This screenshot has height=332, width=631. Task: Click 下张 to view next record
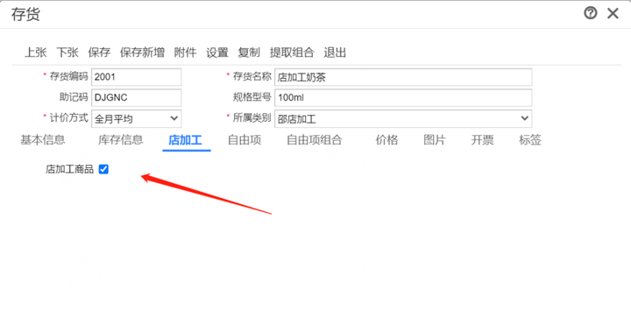pos(67,53)
